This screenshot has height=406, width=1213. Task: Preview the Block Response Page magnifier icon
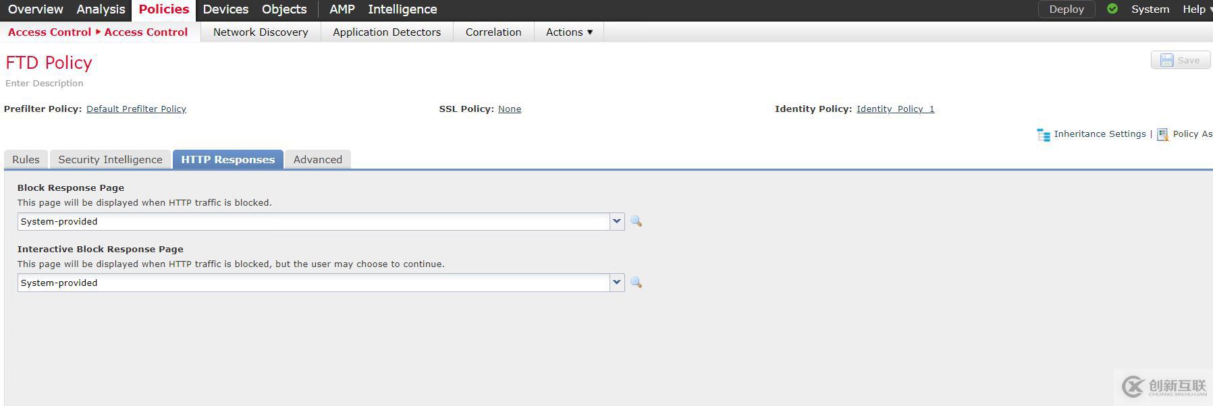(x=636, y=221)
